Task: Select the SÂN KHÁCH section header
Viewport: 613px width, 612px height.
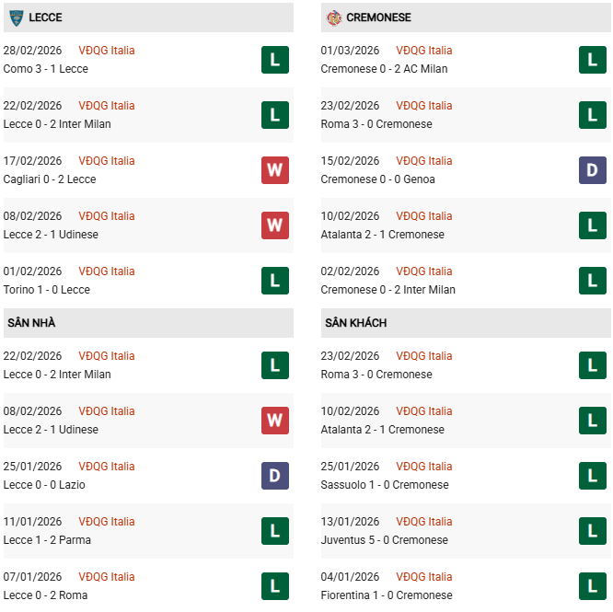Action: (355, 323)
